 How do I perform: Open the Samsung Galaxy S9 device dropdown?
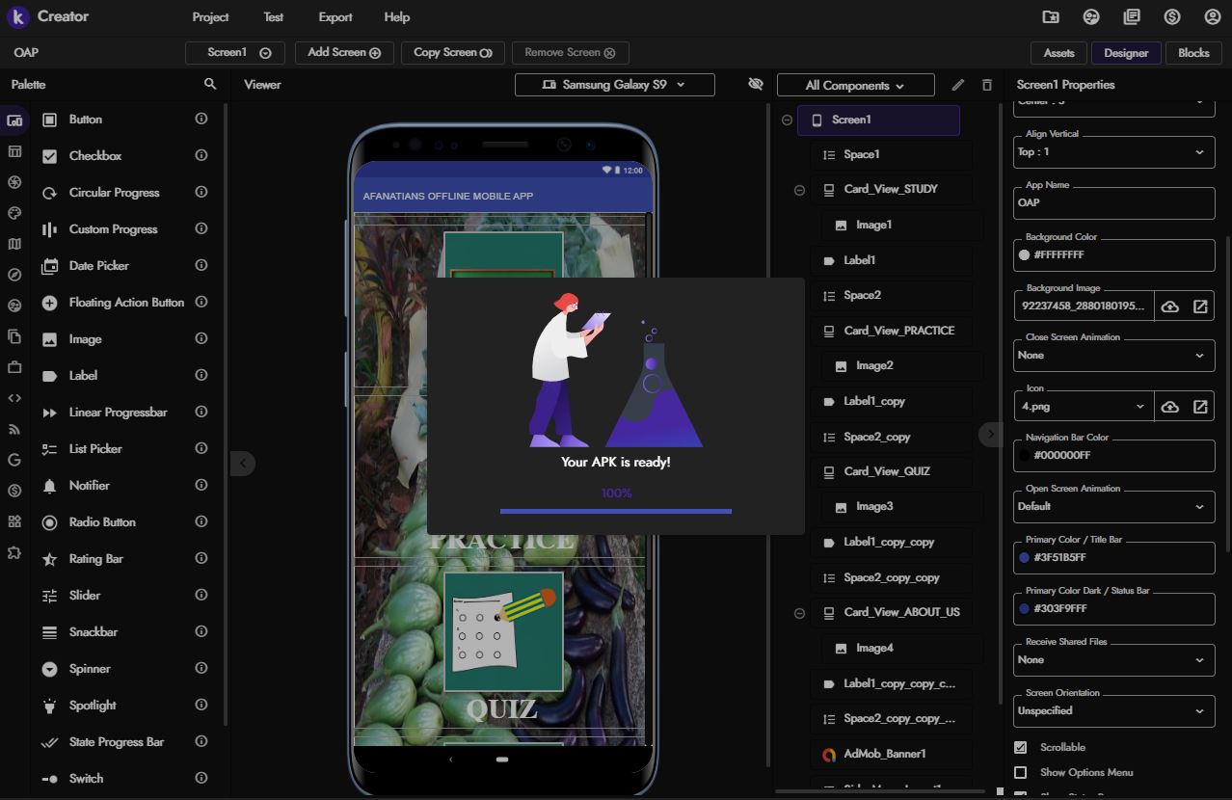click(615, 85)
